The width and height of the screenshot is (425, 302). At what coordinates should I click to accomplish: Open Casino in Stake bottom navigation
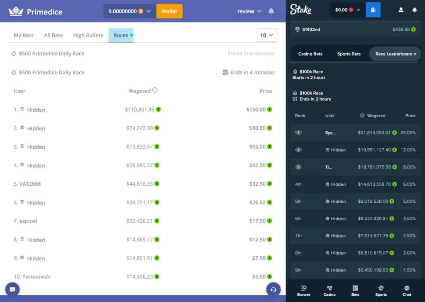(329, 291)
